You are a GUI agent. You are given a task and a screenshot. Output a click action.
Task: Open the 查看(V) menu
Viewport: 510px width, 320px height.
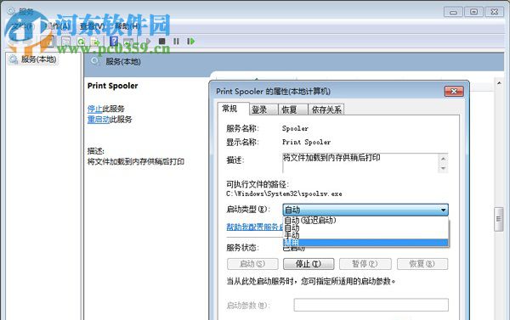point(93,26)
